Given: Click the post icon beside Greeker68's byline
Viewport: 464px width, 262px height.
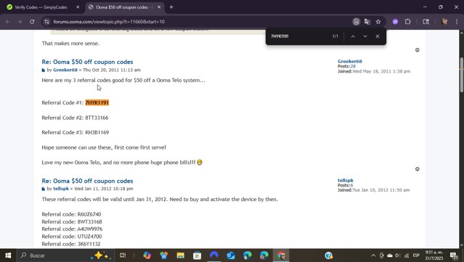Looking at the screenshot, I should (43, 70).
